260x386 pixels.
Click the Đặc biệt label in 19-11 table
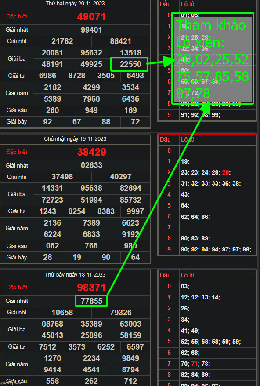click(x=17, y=152)
